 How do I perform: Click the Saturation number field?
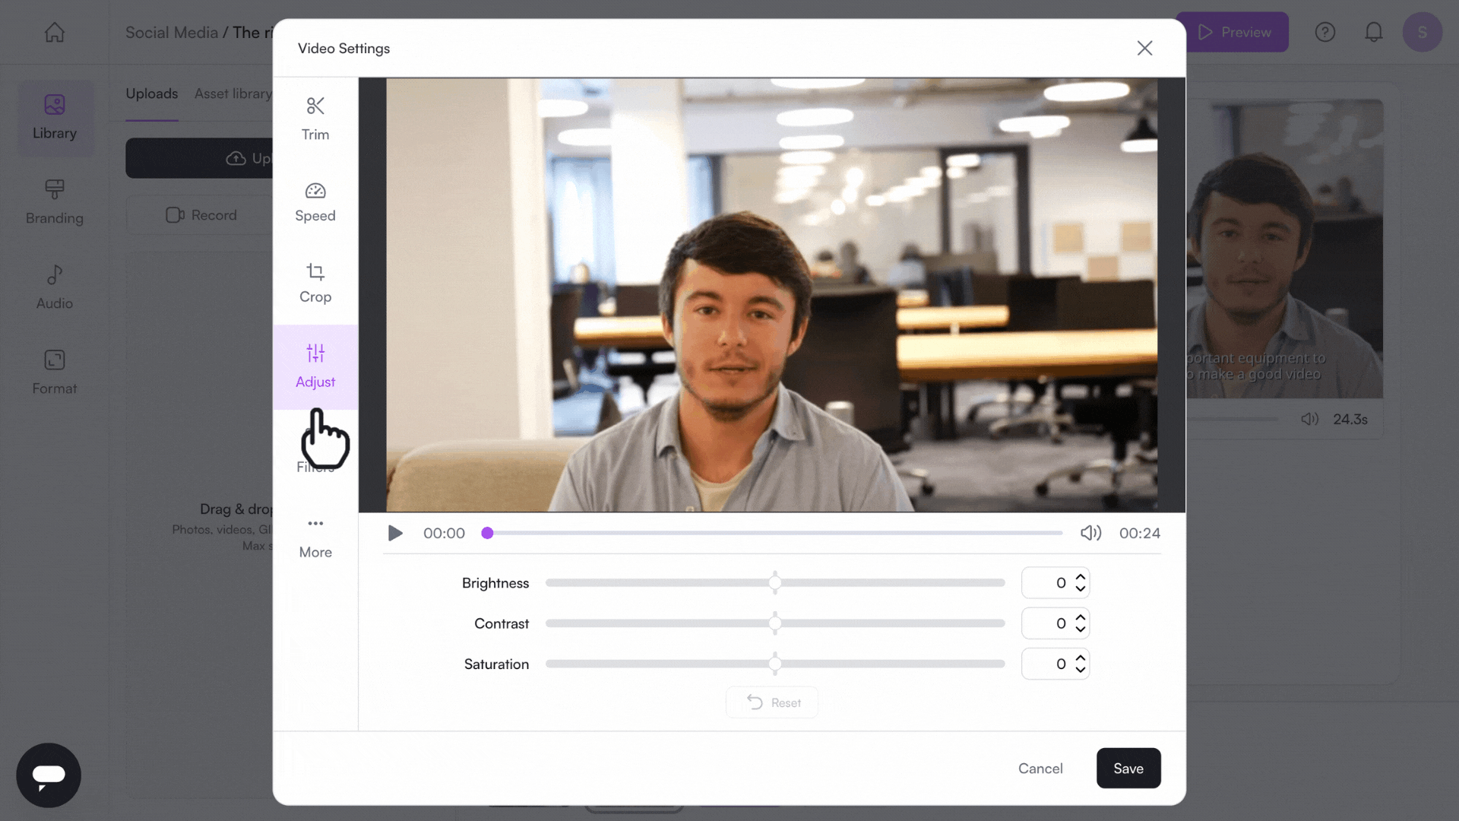tap(1055, 664)
